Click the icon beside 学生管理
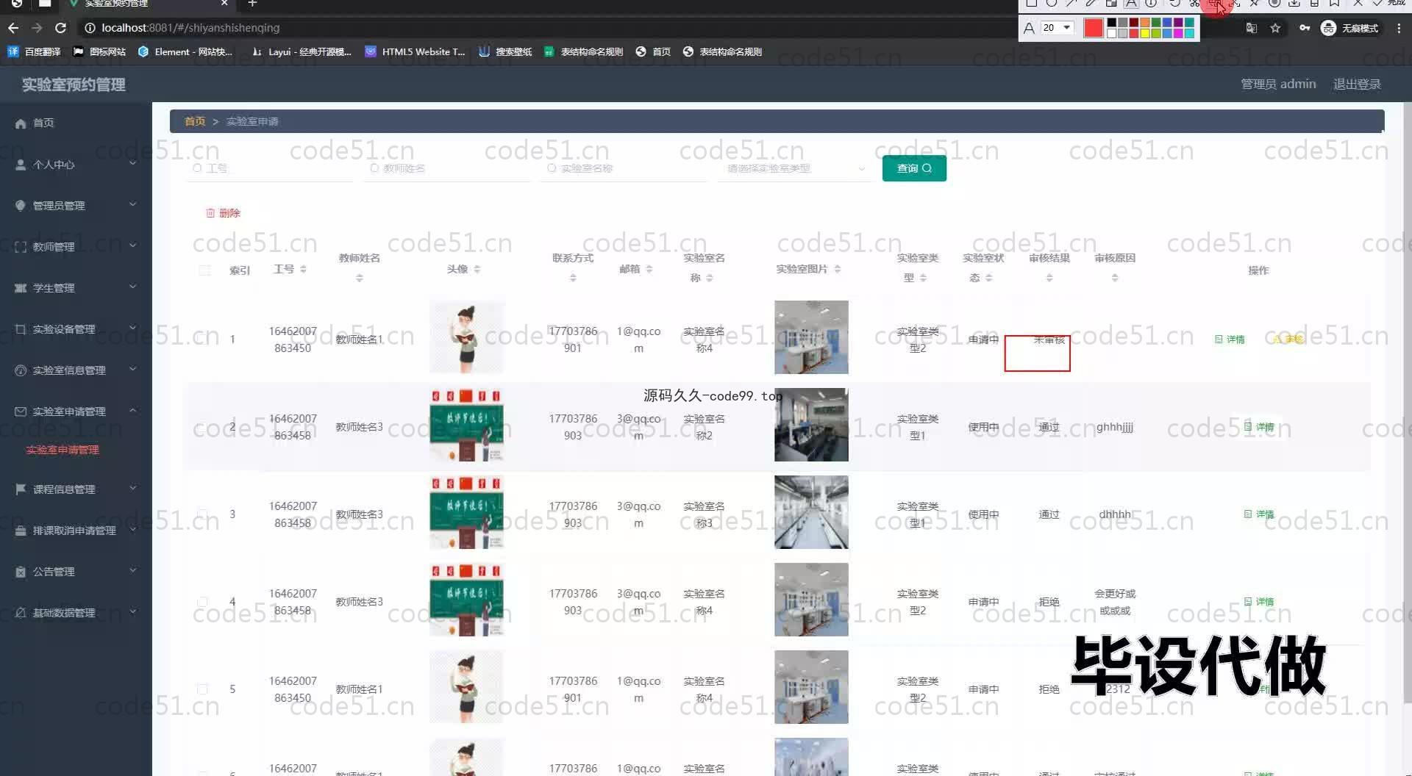This screenshot has width=1412, height=776. [21, 288]
